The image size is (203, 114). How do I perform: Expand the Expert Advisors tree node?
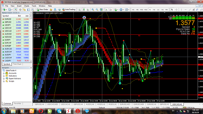click(4, 79)
